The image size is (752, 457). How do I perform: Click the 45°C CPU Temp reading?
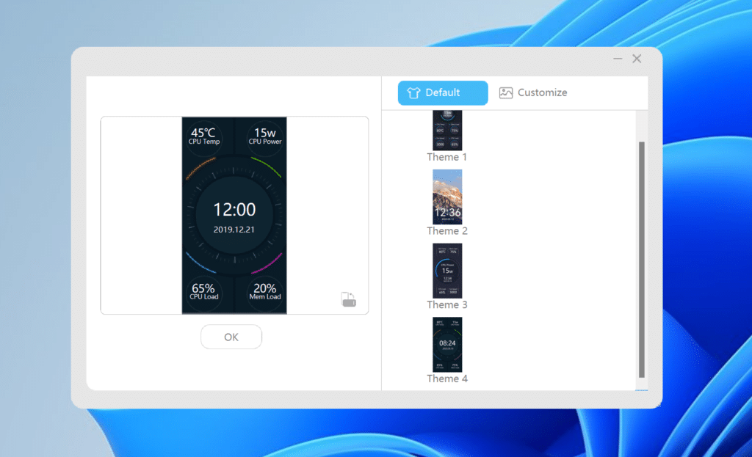coord(204,136)
